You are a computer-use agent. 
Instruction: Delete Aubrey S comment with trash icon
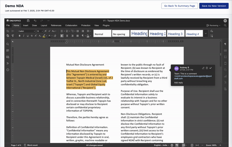point(207,68)
